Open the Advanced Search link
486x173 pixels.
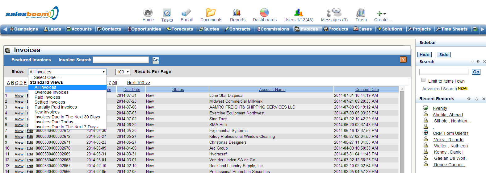(439, 89)
